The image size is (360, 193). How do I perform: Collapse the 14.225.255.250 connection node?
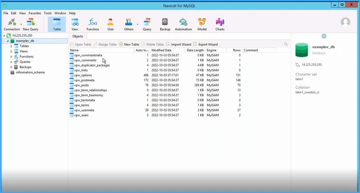(4, 36)
